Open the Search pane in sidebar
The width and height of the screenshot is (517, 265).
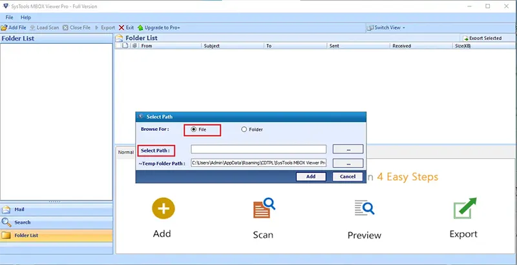pyautogui.click(x=56, y=222)
